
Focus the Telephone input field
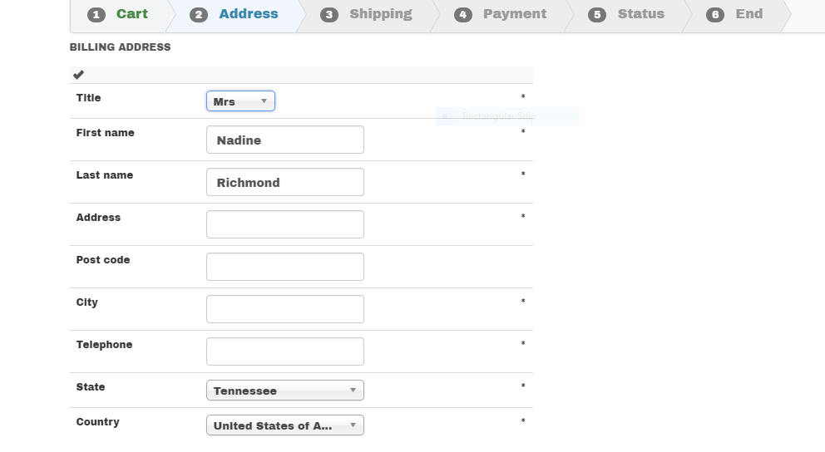(284, 351)
